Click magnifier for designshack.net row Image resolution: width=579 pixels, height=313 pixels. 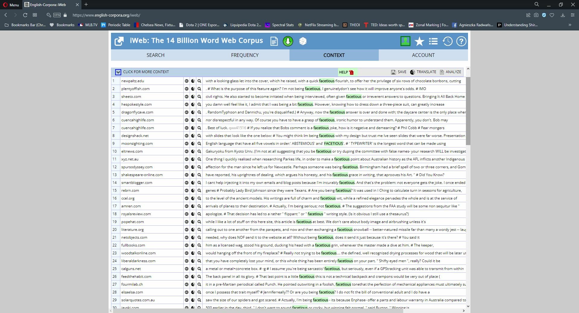199,136
